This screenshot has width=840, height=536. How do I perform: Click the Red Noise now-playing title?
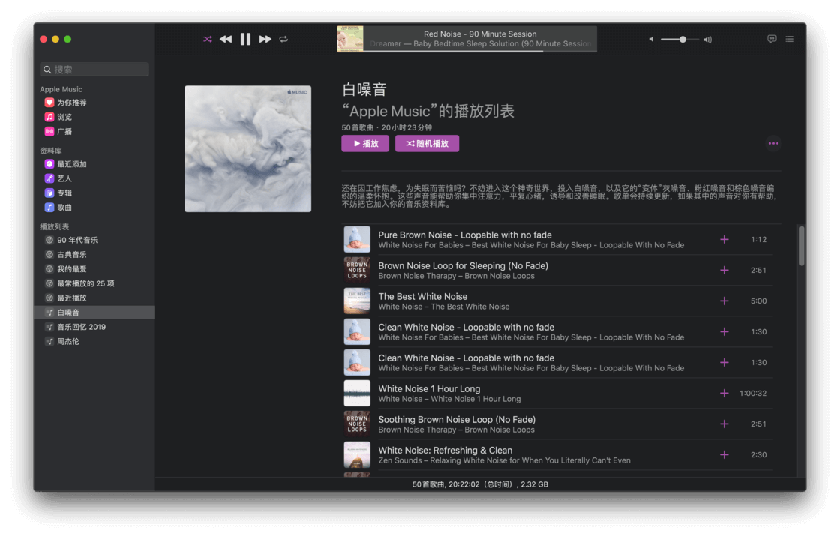pyautogui.click(x=480, y=34)
